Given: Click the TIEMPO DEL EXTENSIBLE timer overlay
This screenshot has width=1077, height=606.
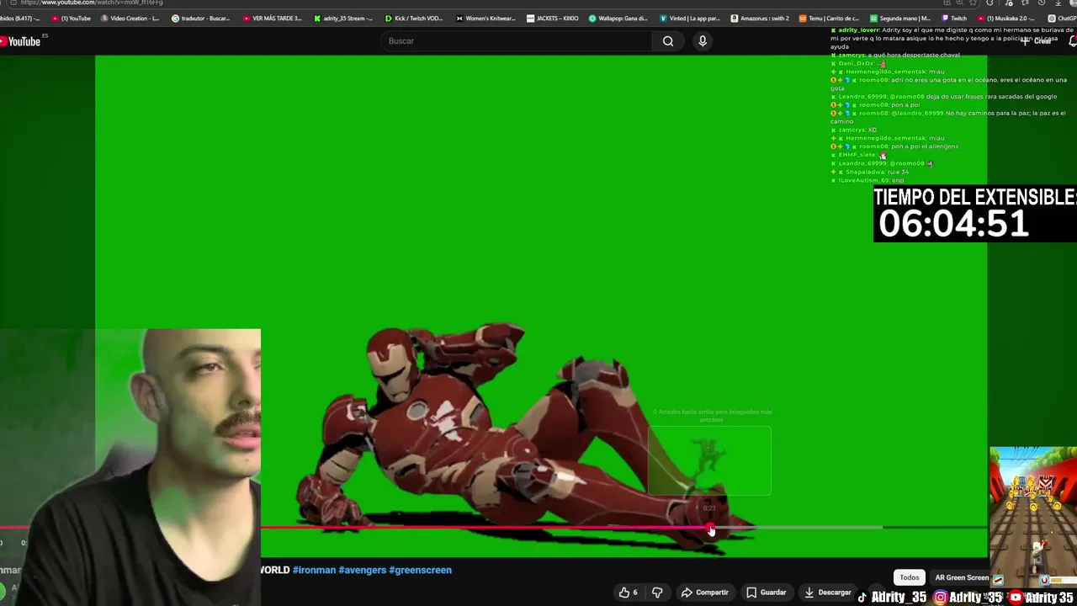Looking at the screenshot, I should pyautogui.click(x=975, y=214).
